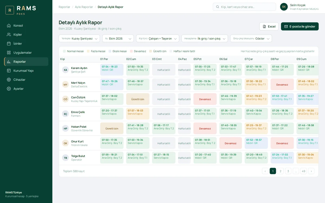Click the Uygulamalar grid icon
325x203 pixels.
coord(9,53)
